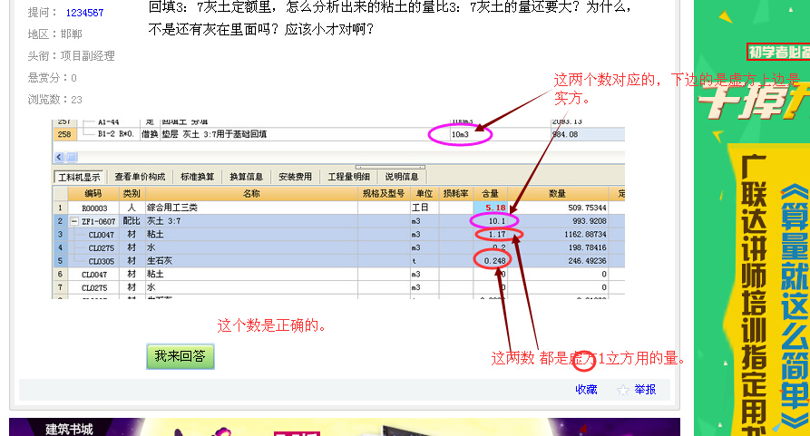This screenshot has width=810, height=436.
Task: Open the 查看单价构成 tab
Action: click(x=140, y=177)
